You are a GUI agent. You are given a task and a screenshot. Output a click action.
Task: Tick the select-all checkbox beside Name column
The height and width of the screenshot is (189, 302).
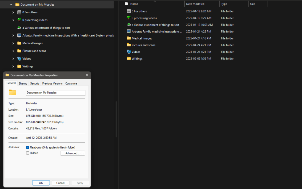(x=126, y=4)
